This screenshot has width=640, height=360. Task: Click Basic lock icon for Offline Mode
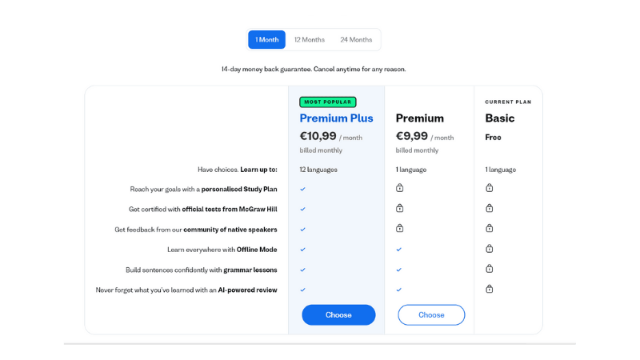[490, 249]
